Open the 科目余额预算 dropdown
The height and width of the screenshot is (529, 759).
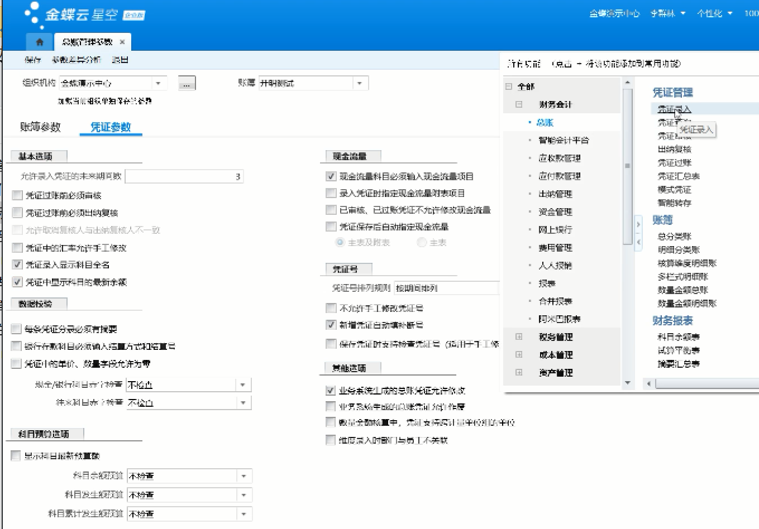[244, 476]
